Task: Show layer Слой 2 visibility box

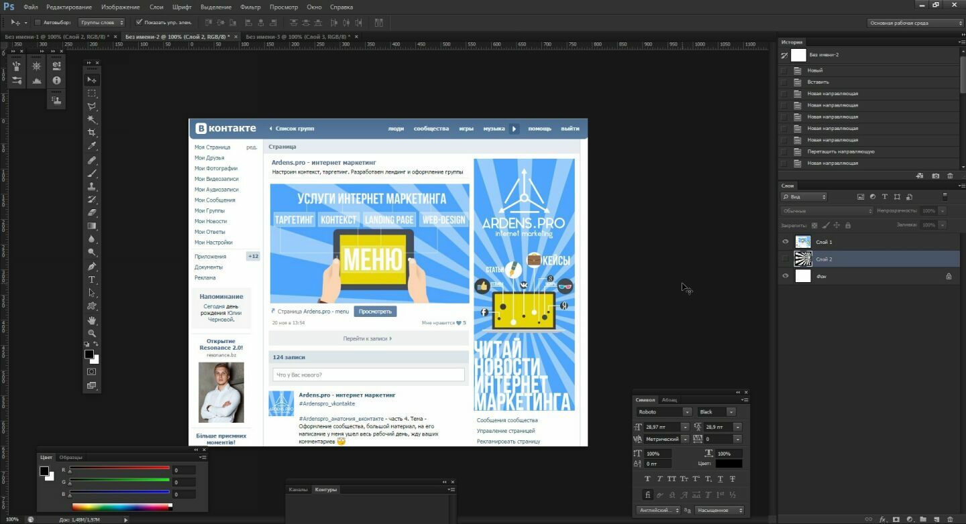Action: (x=785, y=259)
